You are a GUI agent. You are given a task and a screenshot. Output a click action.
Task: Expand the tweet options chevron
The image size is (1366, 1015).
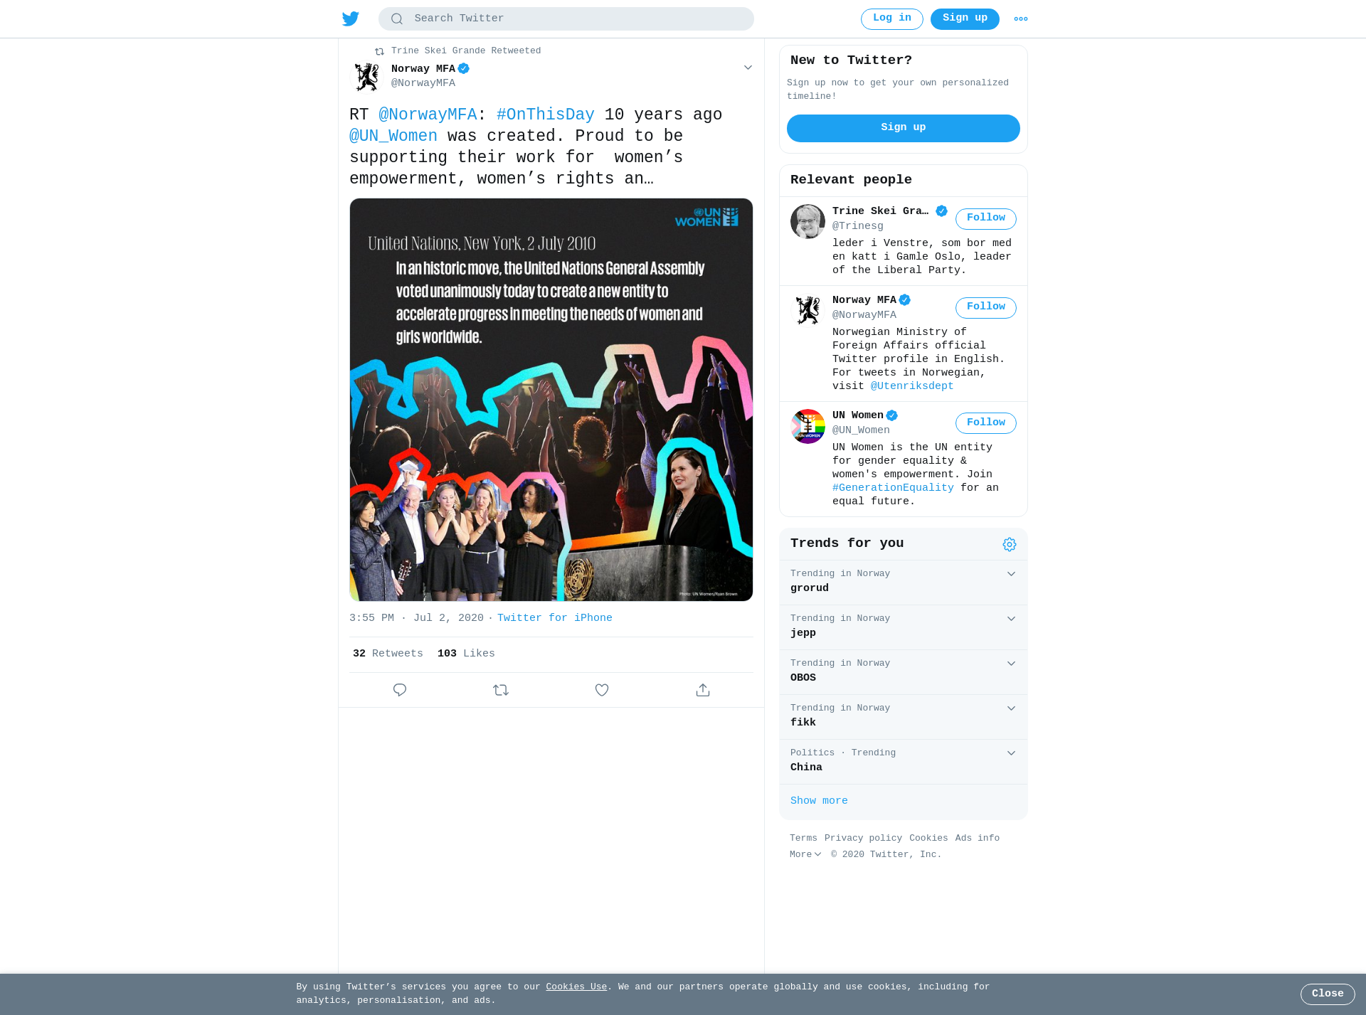748,68
